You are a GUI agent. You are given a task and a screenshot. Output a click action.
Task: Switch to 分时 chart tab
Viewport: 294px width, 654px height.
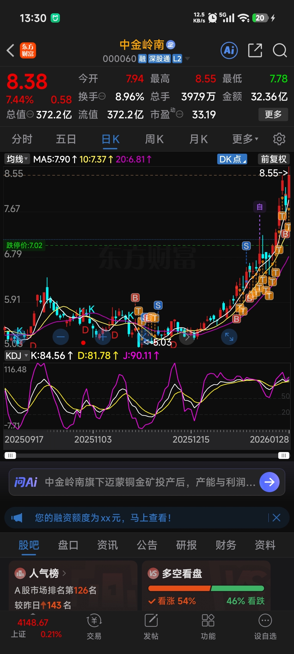point(22,139)
